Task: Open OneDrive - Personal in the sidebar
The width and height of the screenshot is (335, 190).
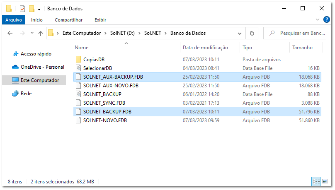Action: 42,67
